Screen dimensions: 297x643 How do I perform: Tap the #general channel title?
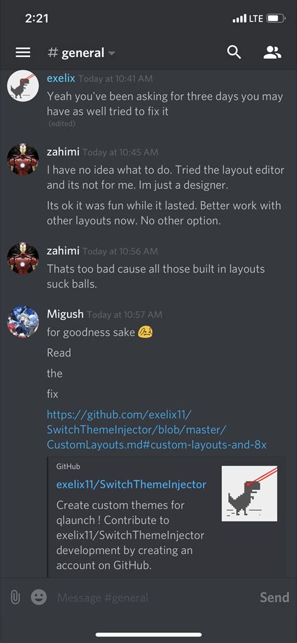[76, 53]
